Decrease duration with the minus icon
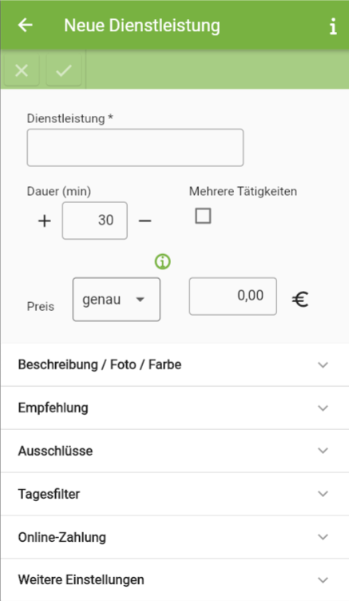The height and width of the screenshot is (601, 349). (145, 221)
